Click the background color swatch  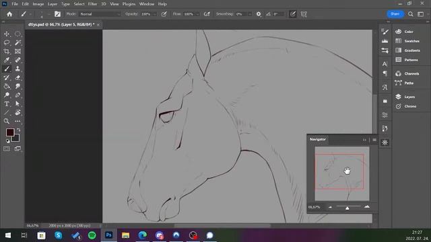click(x=16, y=138)
